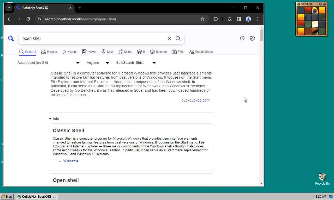The height and width of the screenshot is (200, 334).
Task: Open the SafeSearch: Strict dropdown
Action: pos(136,63)
